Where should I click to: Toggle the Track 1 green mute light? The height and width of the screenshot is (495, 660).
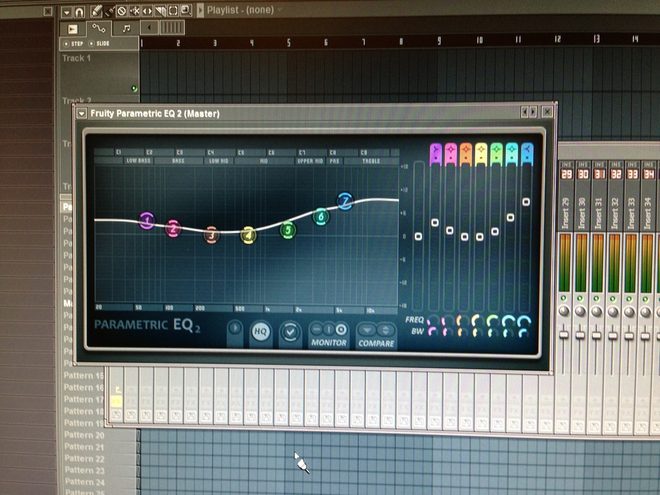click(134, 88)
